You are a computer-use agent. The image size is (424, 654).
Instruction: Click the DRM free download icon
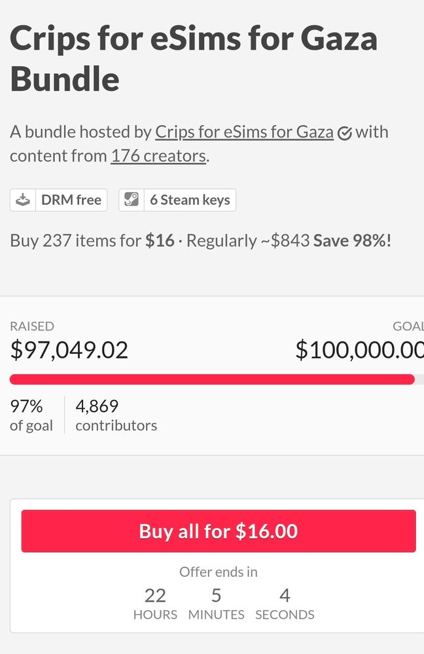24,200
